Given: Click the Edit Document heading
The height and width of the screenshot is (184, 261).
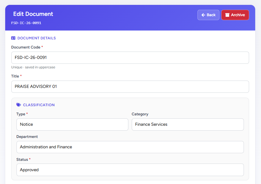Looking at the screenshot, I should (33, 14).
